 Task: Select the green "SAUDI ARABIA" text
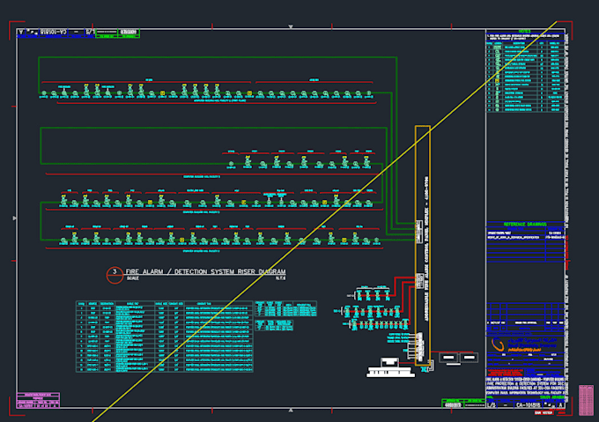[551, 397]
